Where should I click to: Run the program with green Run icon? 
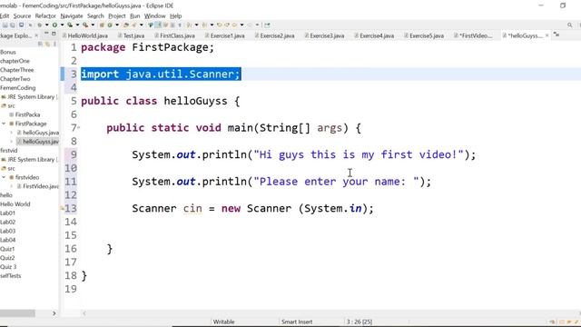[x=54, y=25]
